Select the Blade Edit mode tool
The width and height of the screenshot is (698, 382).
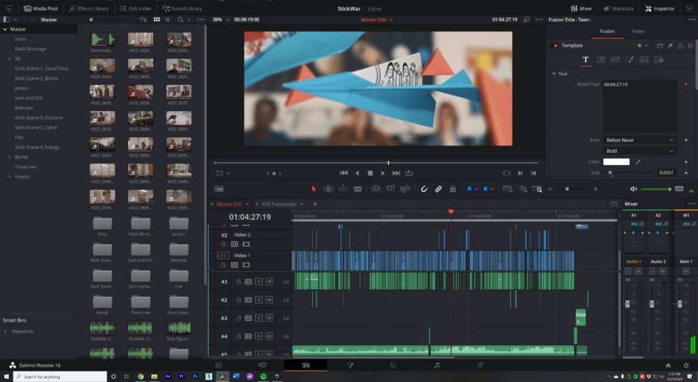[x=357, y=189]
